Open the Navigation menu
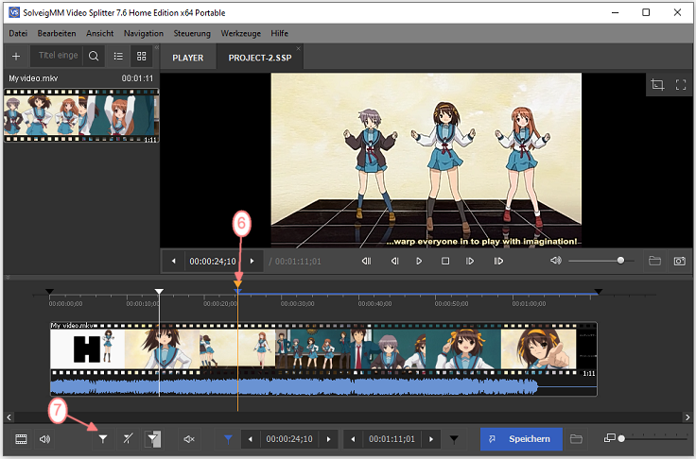The width and height of the screenshot is (696, 459). click(x=144, y=33)
